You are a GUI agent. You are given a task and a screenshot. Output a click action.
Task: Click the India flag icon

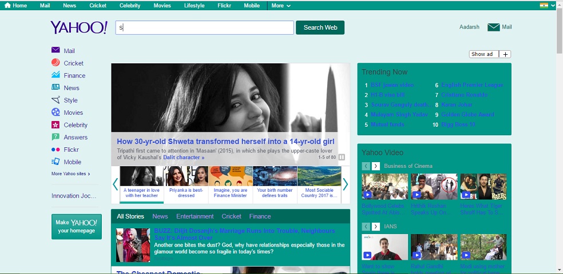coord(544,5)
